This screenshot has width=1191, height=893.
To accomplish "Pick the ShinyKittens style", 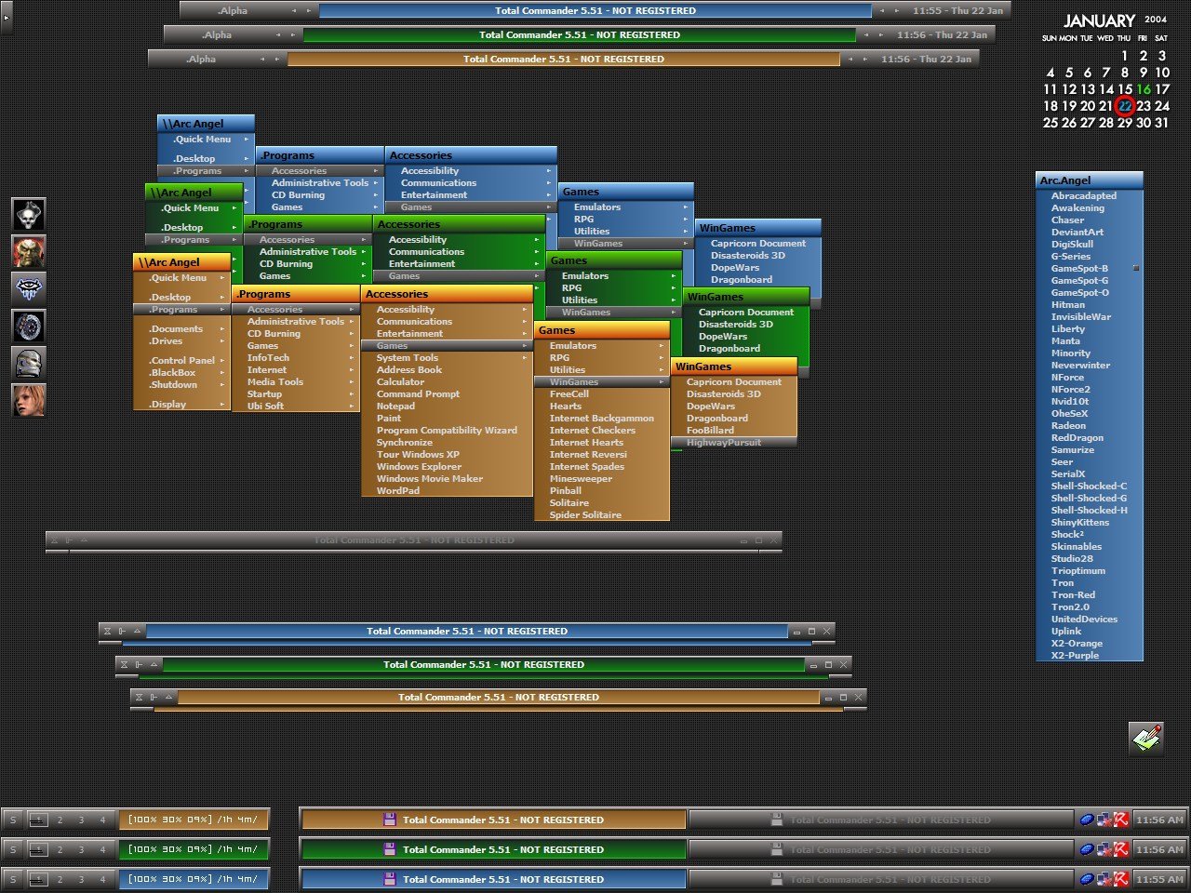I will [x=1089, y=523].
